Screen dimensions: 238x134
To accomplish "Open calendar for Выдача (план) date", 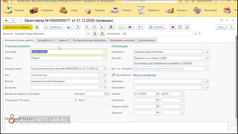I will point(158,106).
